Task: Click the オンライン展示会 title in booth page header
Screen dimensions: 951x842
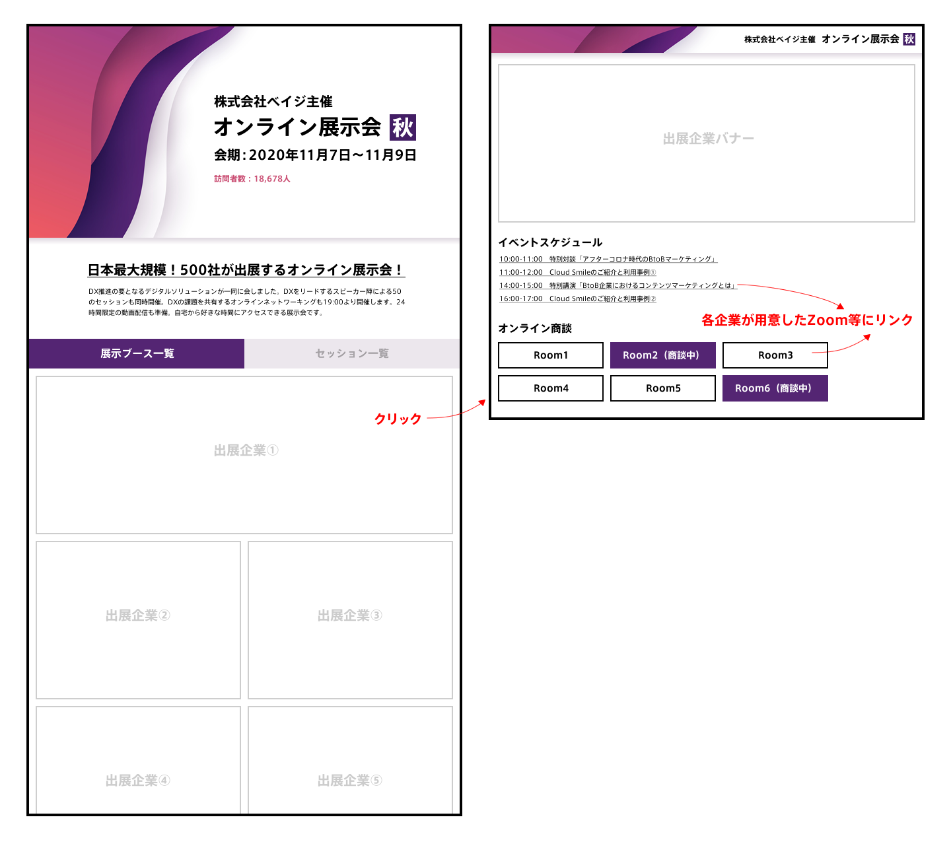Action: pyautogui.click(x=861, y=39)
